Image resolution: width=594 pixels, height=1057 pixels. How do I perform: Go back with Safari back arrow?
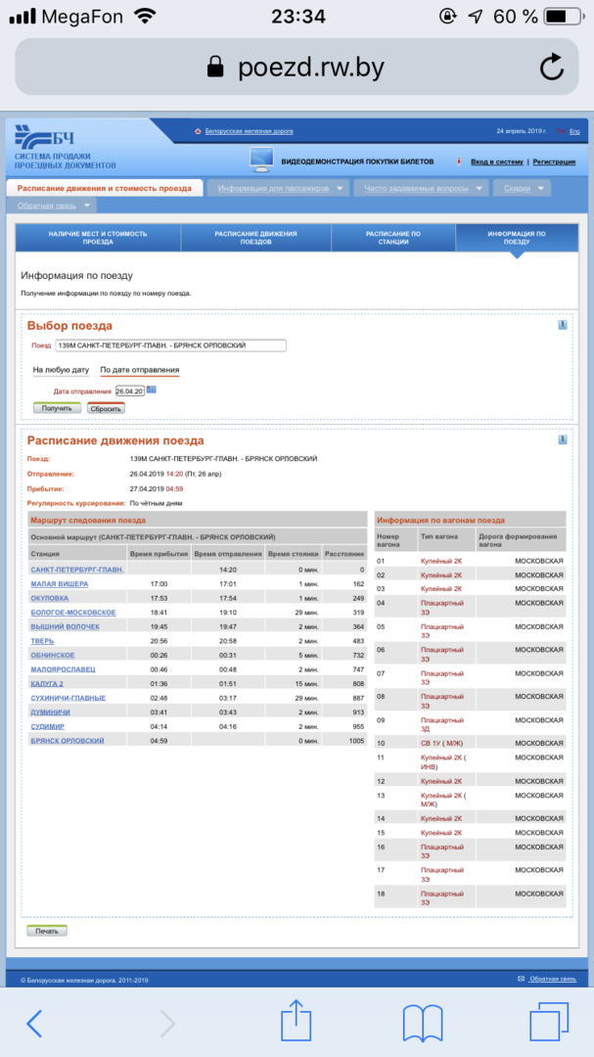34,1023
